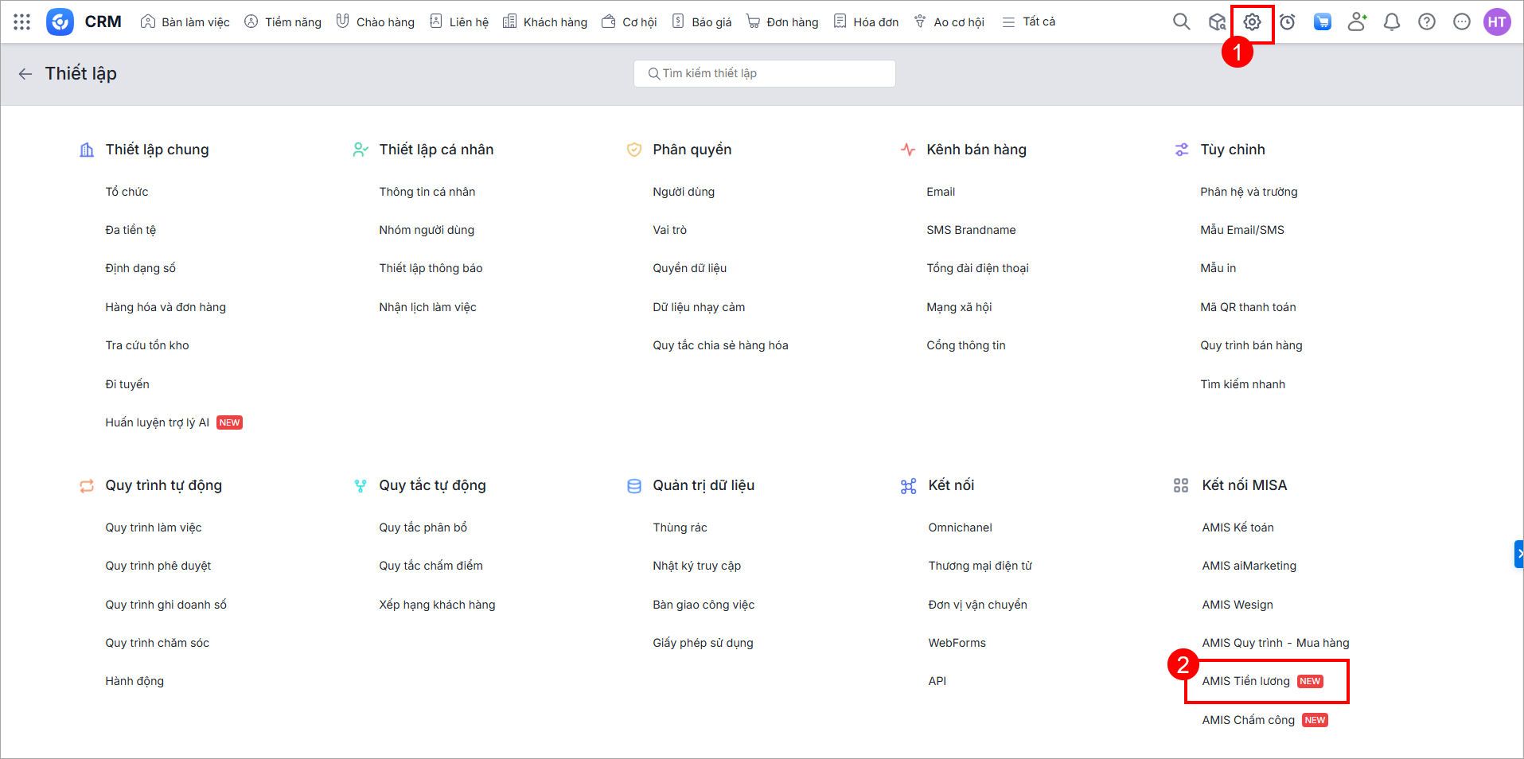Open the help question mark icon
Viewport: 1524px width, 759px height.
click(1427, 22)
